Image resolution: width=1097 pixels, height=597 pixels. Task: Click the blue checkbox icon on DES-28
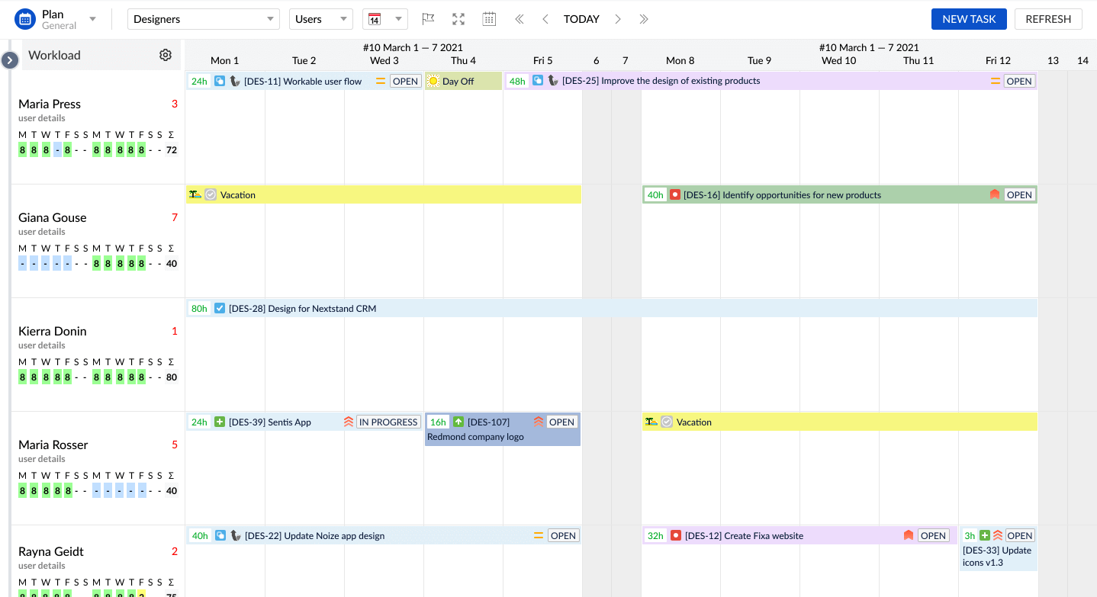219,308
